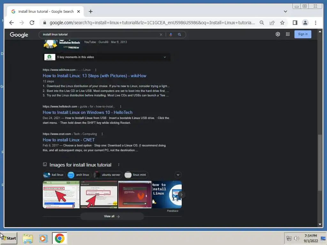Open more options for CNET result
Viewport: 327px width, 245px height.
pyautogui.click(x=102, y=134)
